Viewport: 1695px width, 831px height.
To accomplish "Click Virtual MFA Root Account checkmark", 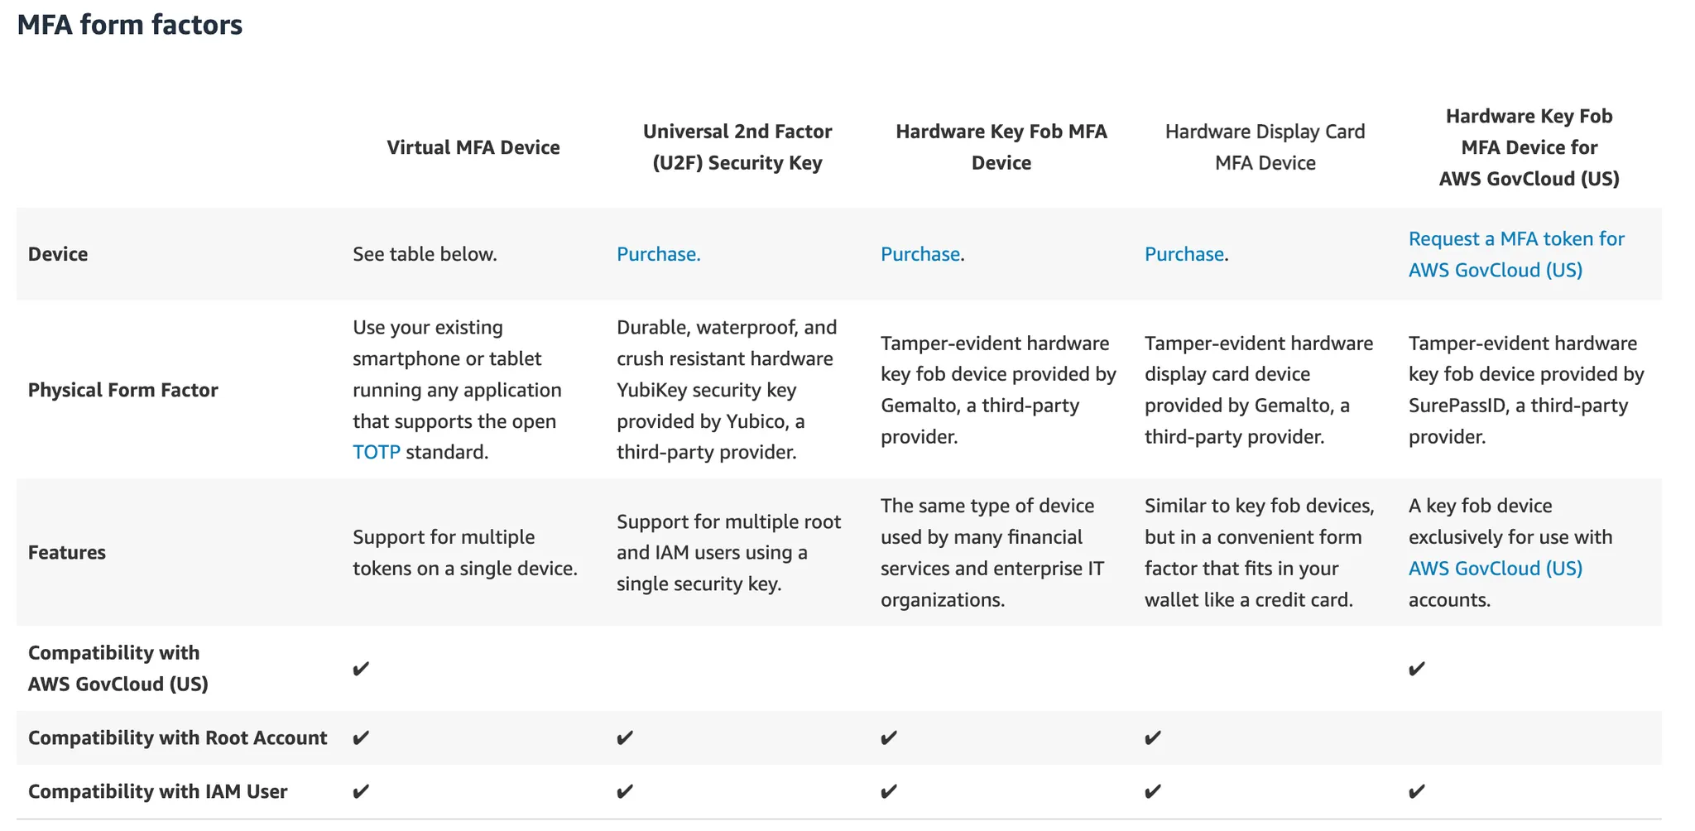I will (x=361, y=737).
